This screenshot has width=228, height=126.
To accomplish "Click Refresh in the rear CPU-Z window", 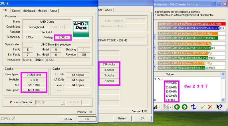I will point(122,118).
